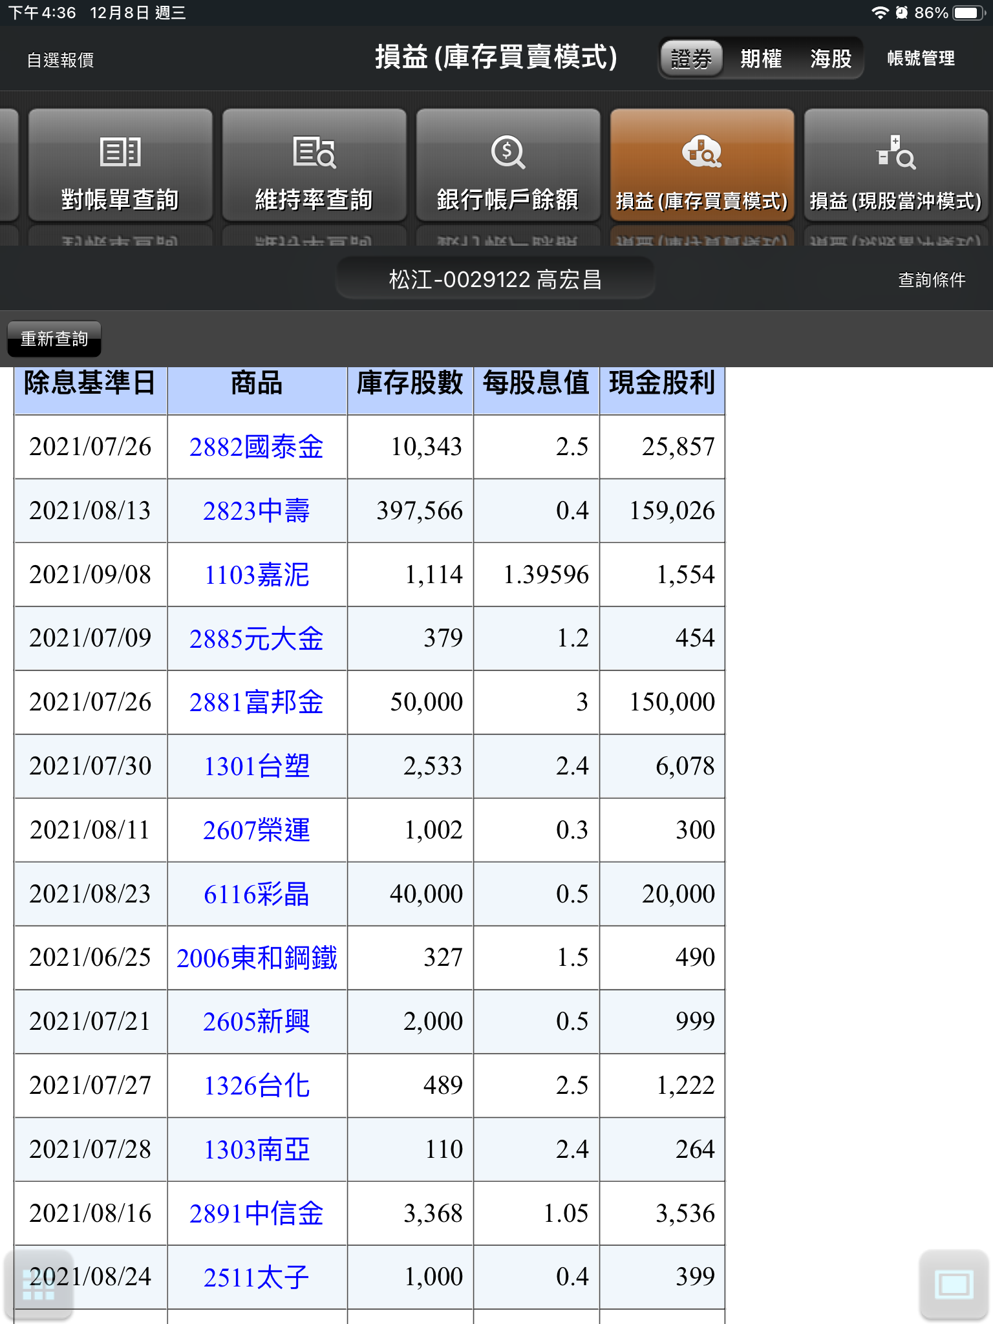The width and height of the screenshot is (993, 1324).
Task: Expand the 查詢條件 query options
Action: [932, 279]
